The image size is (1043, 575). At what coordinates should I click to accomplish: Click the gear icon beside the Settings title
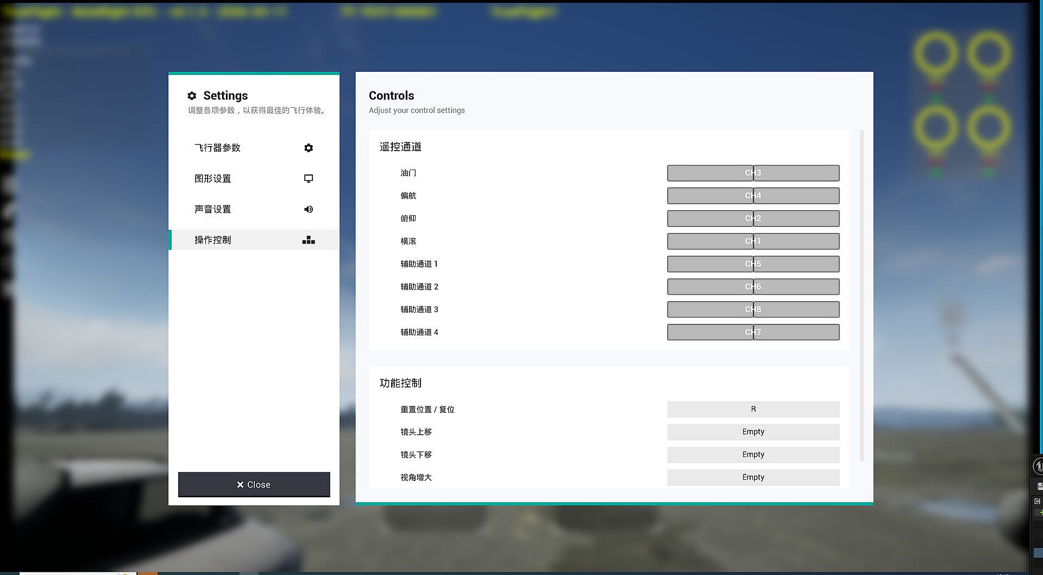pos(192,96)
